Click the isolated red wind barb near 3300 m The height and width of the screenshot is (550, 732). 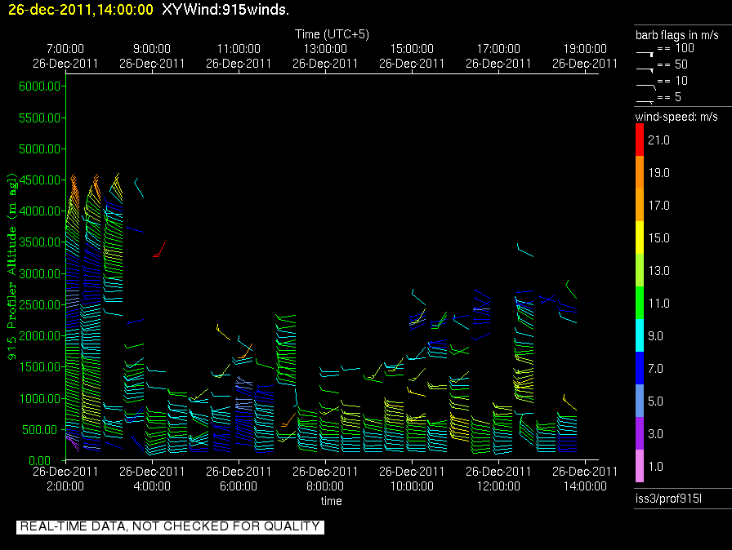[x=159, y=250]
